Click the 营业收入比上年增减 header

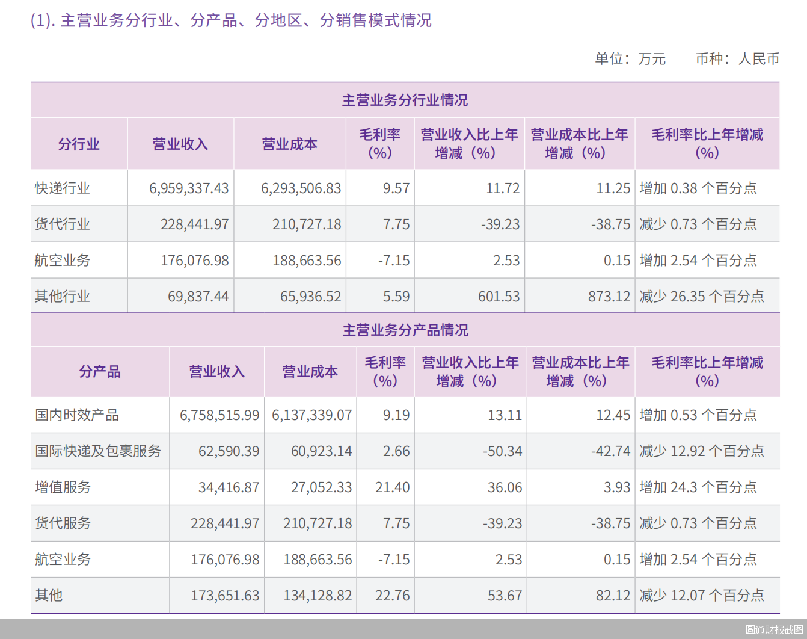[469, 144]
